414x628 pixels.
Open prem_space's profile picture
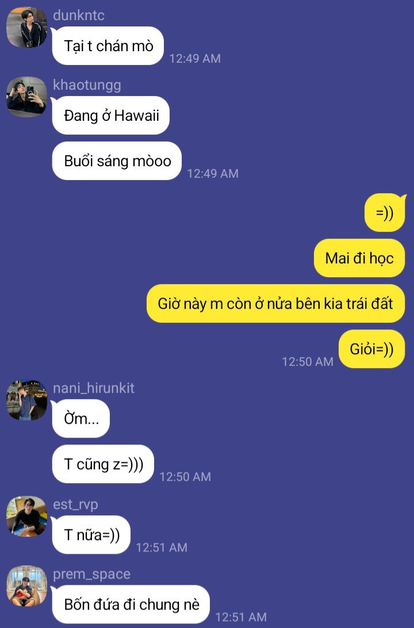[27, 586]
